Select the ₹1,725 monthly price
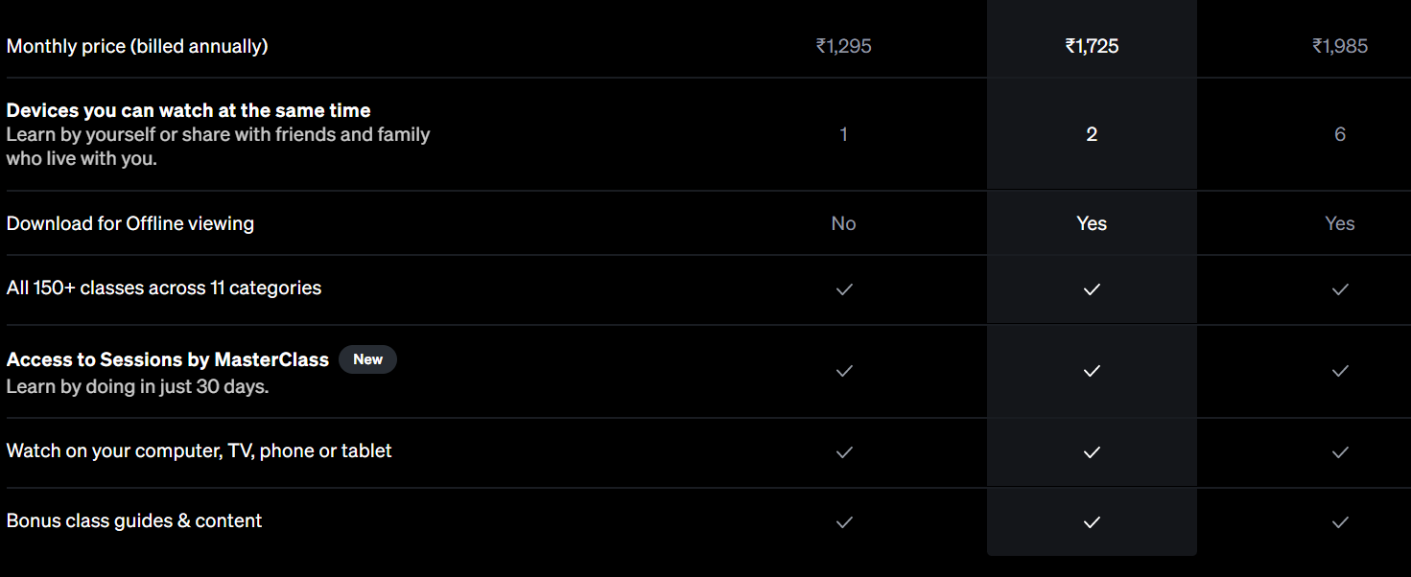Viewport: 1411px width, 577px height. coord(1092,46)
